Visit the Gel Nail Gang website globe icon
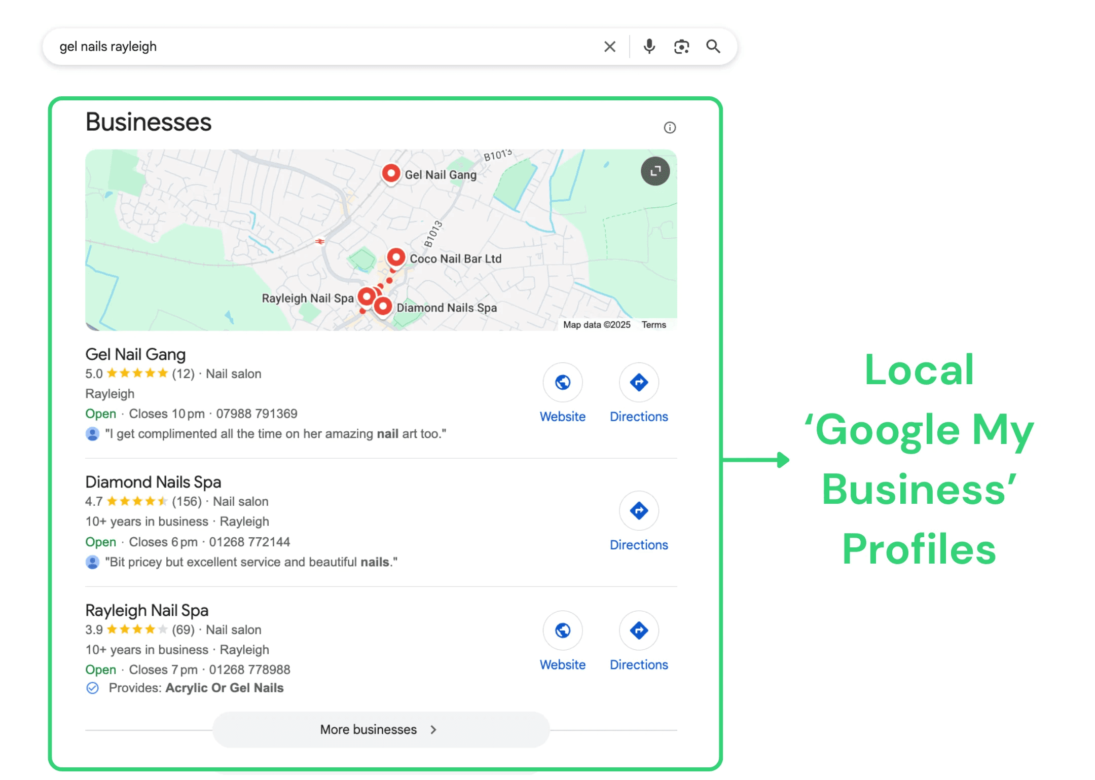The width and height of the screenshot is (1095, 780). click(562, 382)
